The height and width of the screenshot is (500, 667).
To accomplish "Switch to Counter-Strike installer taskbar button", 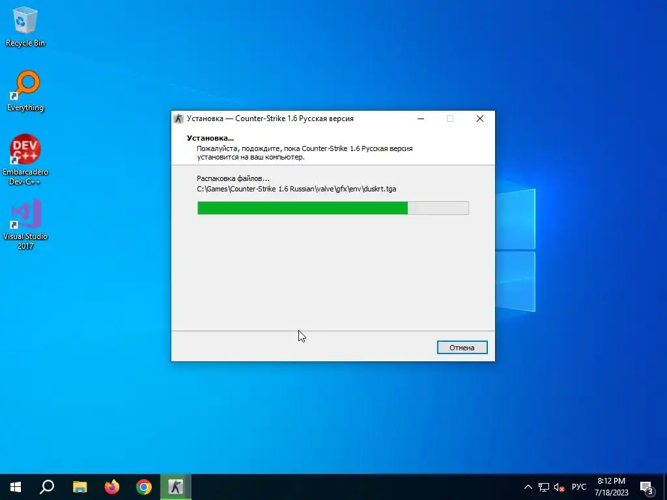I will coord(176,487).
